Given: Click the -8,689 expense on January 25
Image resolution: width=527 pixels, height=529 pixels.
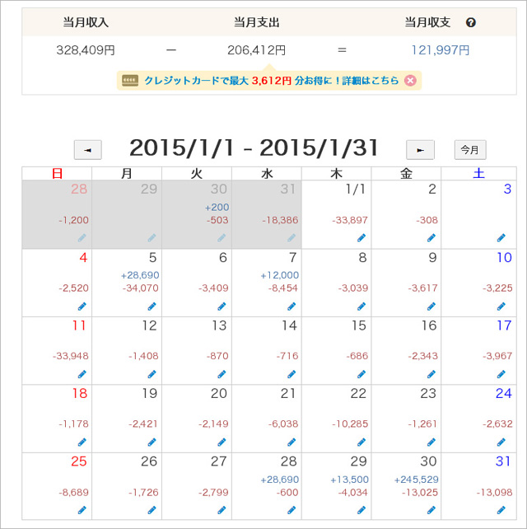Looking at the screenshot, I should tap(73, 493).
